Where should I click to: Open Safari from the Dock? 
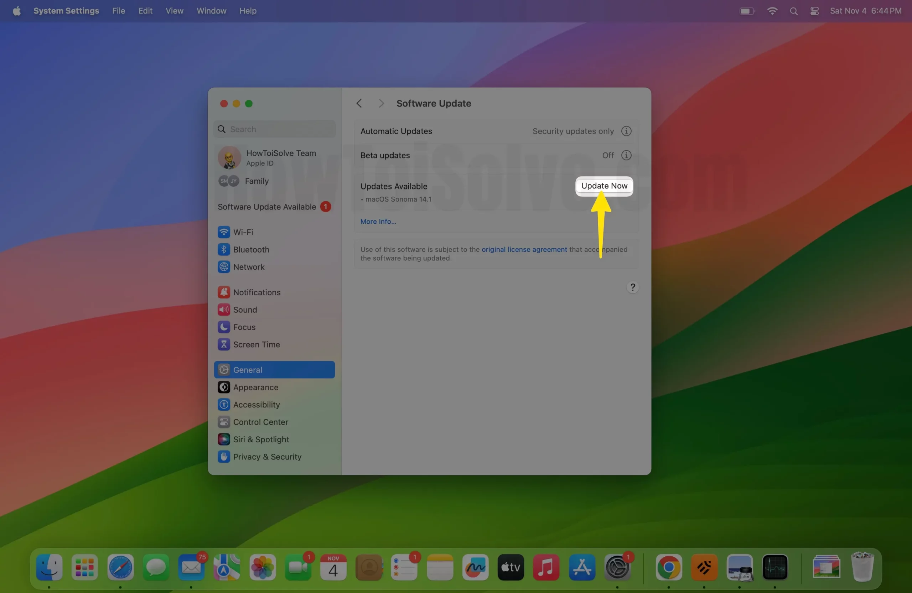tap(120, 567)
